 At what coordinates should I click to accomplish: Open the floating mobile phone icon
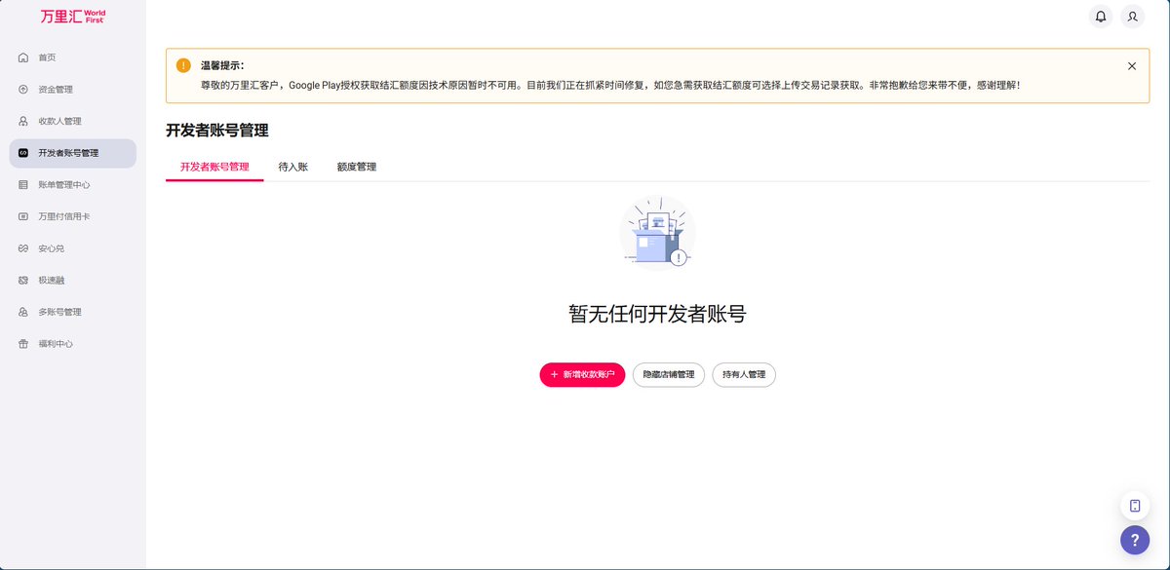[1135, 506]
